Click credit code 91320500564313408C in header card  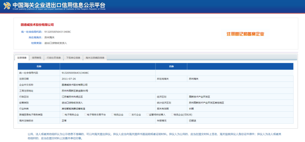click(x=58, y=32)
